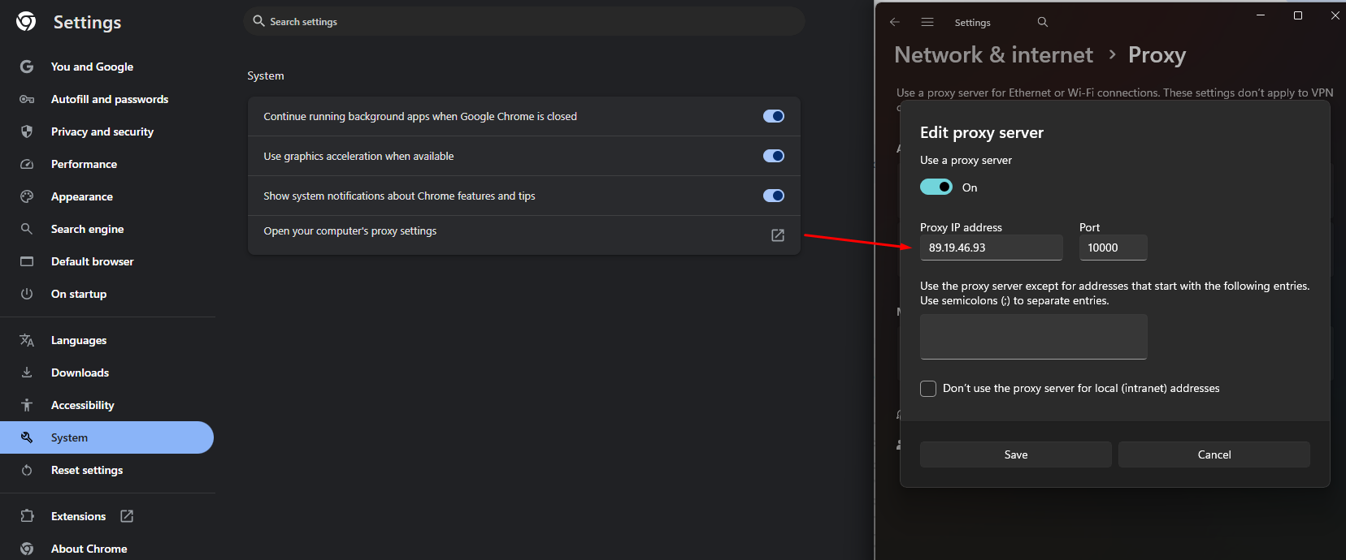Click the browser window icon for Default browser
1346x560 pixels.
(x=27, y=261)
